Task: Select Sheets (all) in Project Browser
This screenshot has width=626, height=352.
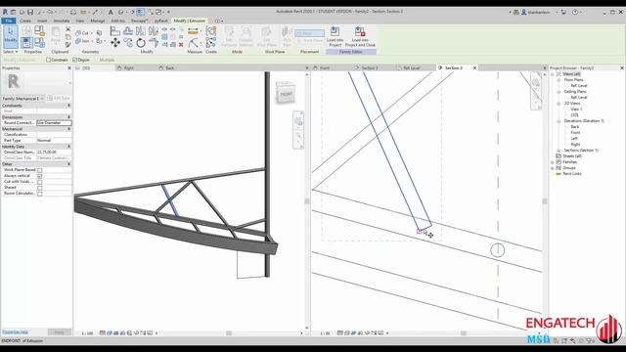Action: click(x=572, y=156)
